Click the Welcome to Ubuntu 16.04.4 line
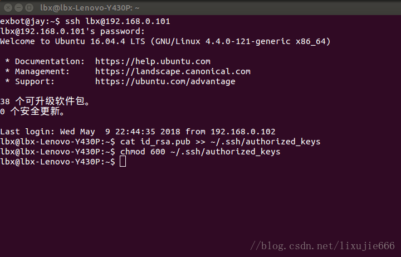 [x=165, y=41]
